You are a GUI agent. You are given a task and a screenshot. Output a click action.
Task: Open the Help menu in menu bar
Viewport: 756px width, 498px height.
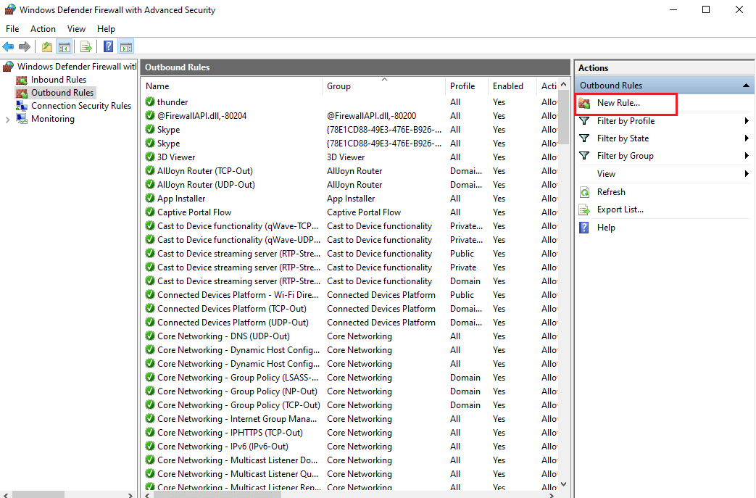(x=106, y=29)
